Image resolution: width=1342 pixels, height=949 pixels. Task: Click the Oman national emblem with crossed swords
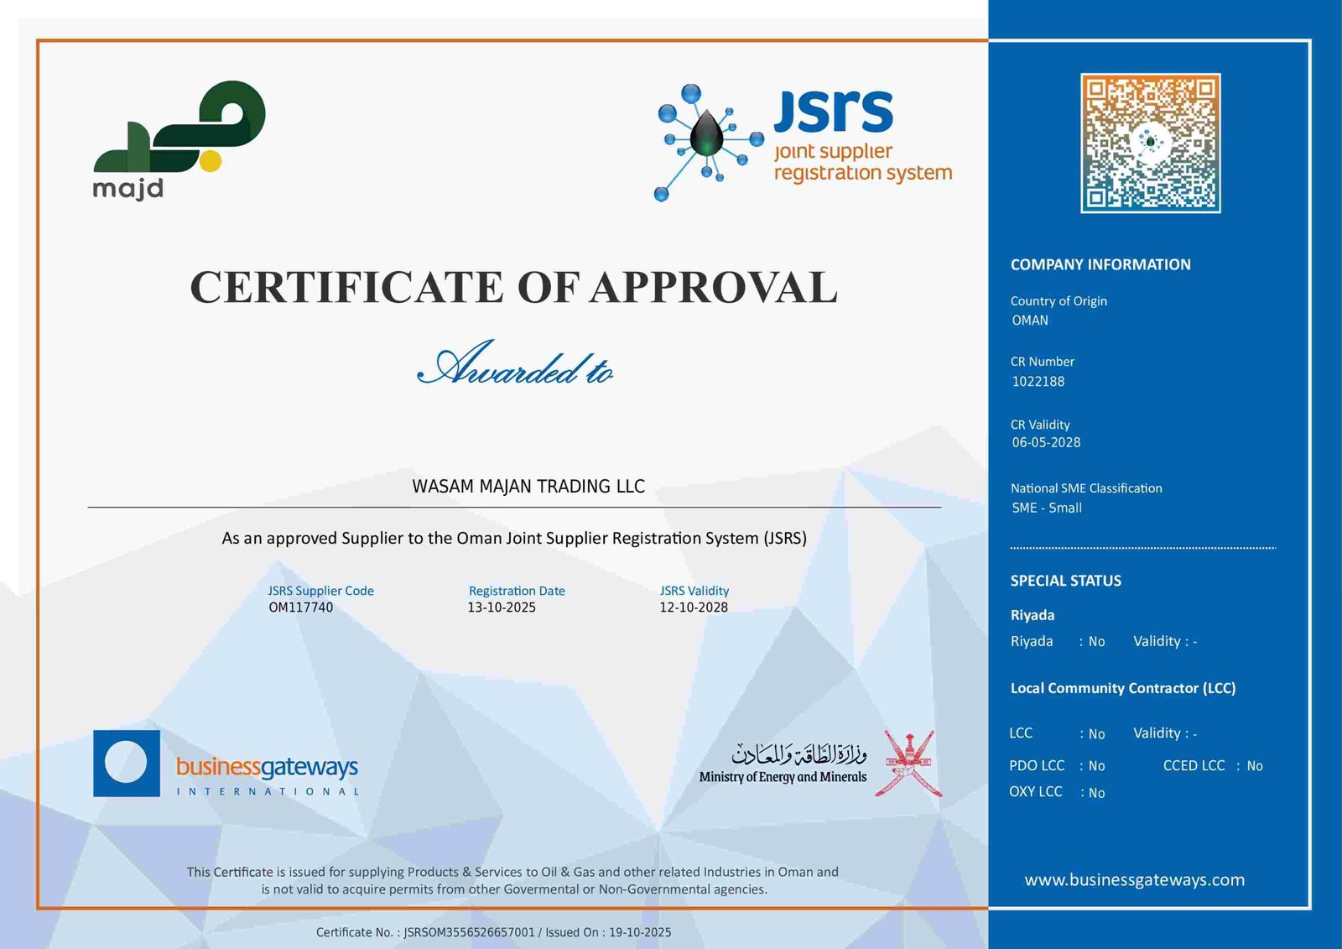(x=908, y=763)
